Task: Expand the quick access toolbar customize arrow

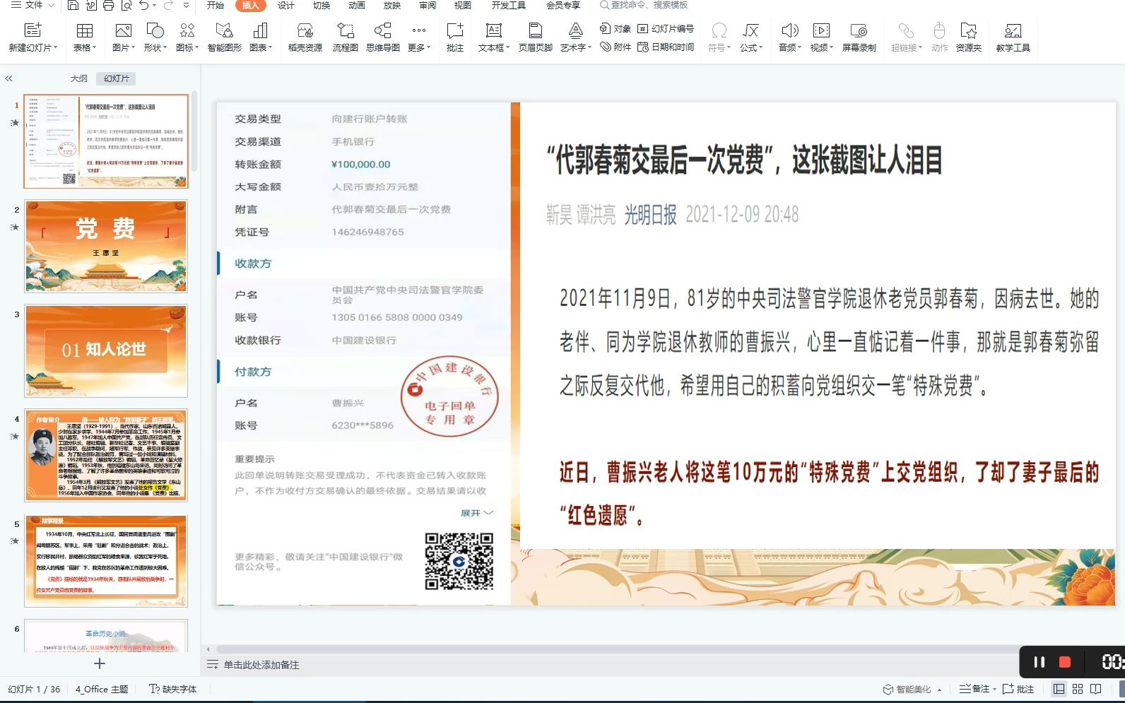Action: pos(186,5)
